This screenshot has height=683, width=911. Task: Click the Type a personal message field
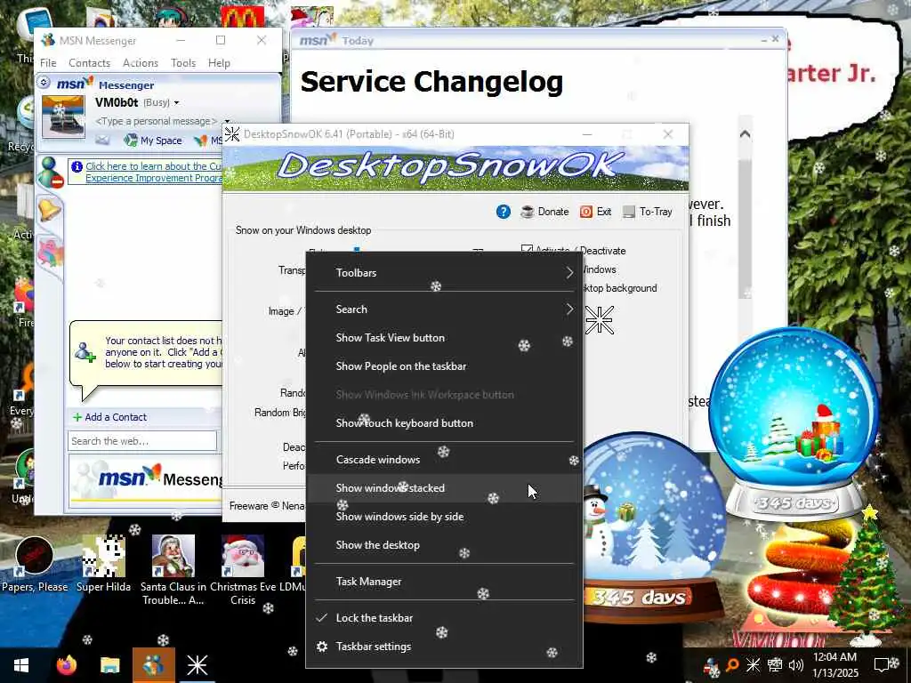coord(157,121)
